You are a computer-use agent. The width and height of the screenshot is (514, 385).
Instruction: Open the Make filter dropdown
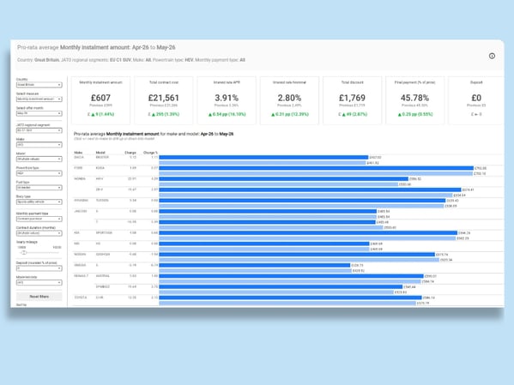[39, 145]
